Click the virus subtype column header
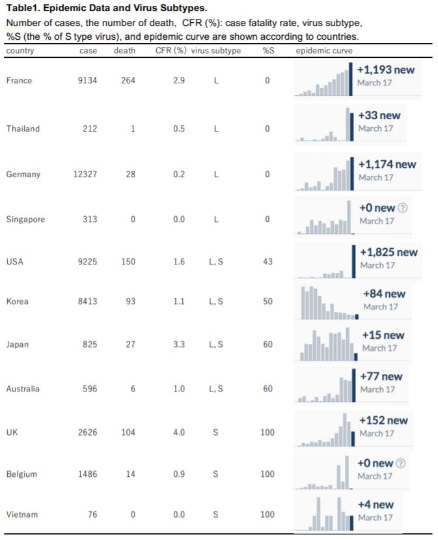438x540 pixels. point(216,51)
